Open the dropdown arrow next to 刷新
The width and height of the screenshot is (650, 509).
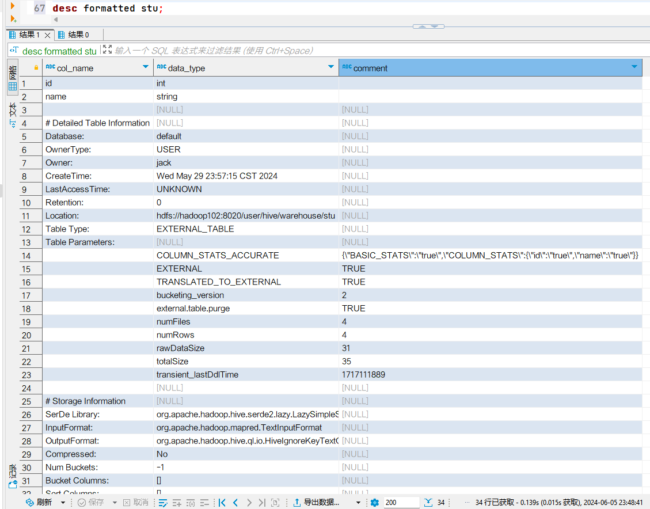pos(63,503)
